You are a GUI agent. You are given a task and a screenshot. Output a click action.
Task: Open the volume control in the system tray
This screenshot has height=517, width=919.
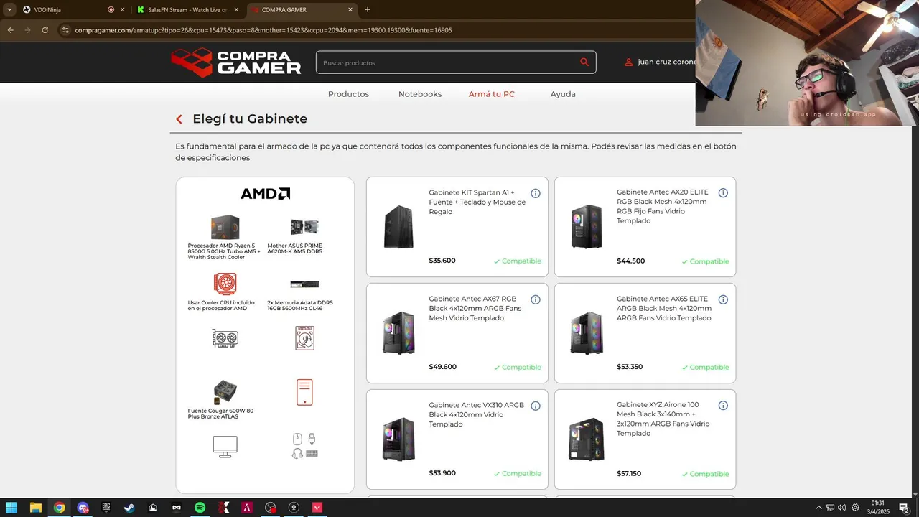(841, 508)
